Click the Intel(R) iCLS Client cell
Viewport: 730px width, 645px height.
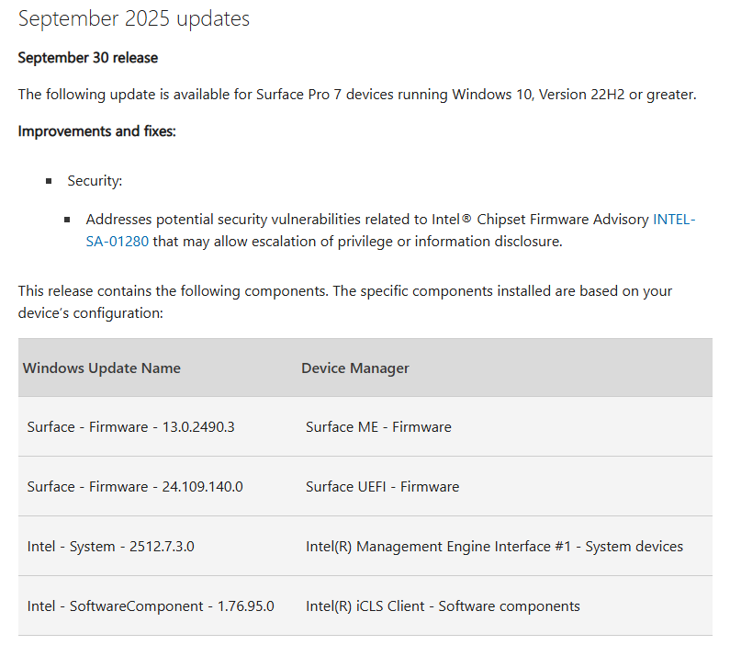coord(443,606)
